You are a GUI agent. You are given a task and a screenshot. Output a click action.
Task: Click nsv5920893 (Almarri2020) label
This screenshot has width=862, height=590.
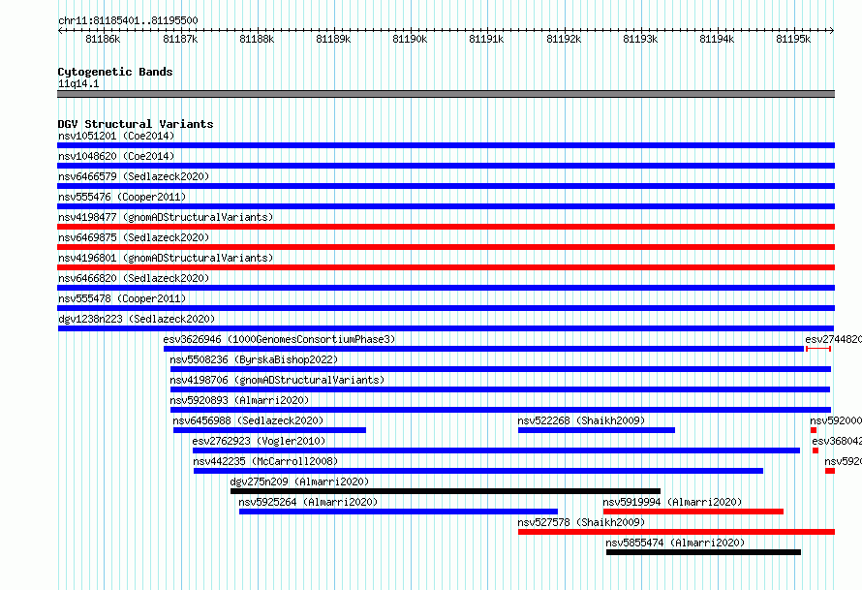[x=239, y=400]
